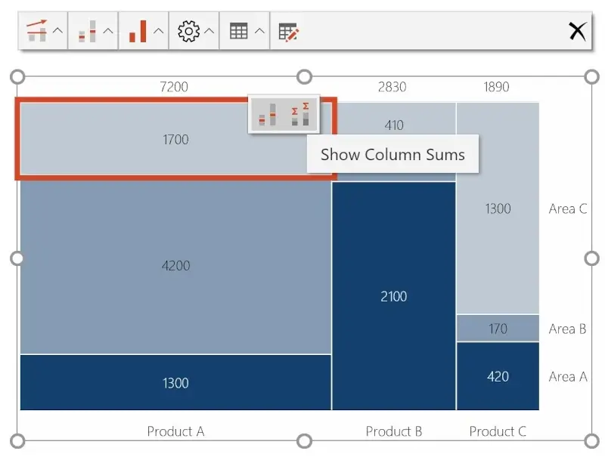Screen dimensions: 605x457
Task: Open dropdown arrow beside stacked segment icon
Action: [x=108, y=31]
